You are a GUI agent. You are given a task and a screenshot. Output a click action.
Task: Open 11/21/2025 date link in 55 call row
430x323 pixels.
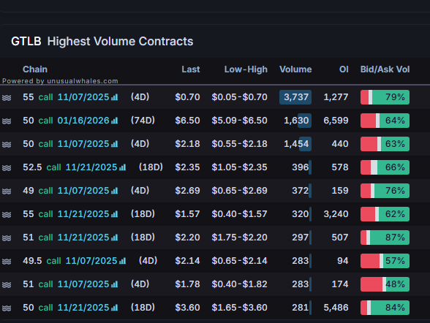pos(83,213)
